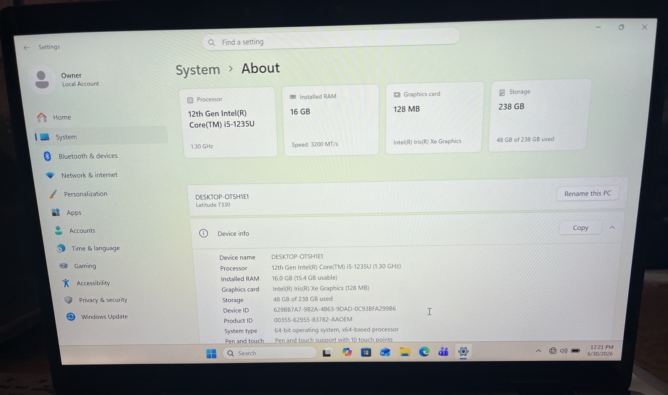This screenshot has height=395, width=668.
Task: Click the Product ID value 00355-62955-83782-AAOEM
Action: tap(313, 319)
